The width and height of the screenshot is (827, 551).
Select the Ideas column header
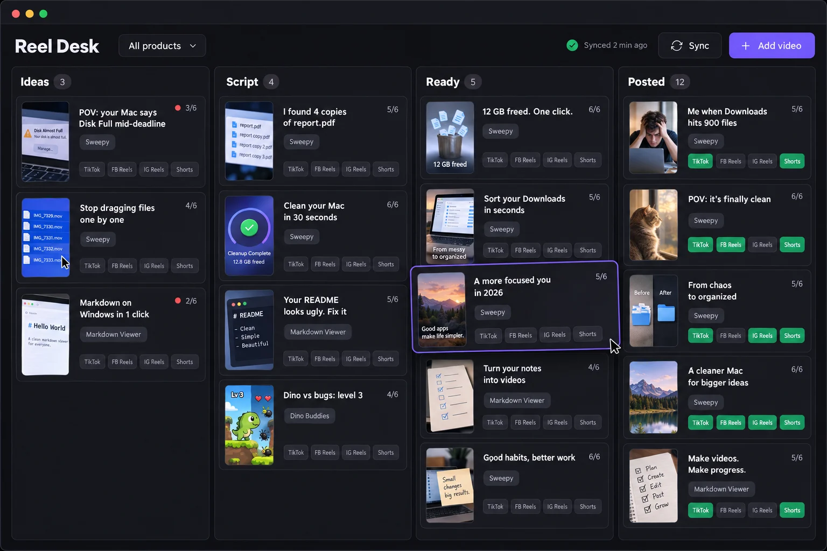(x=34, y=82)
